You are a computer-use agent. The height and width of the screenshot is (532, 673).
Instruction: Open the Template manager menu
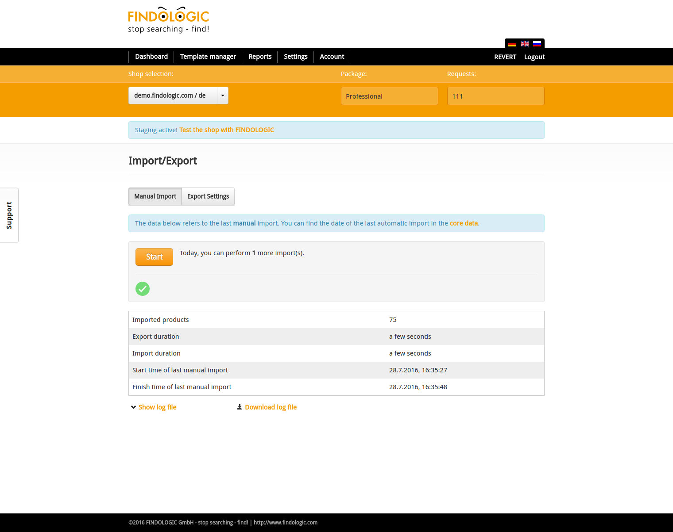[x=208, y=57]
